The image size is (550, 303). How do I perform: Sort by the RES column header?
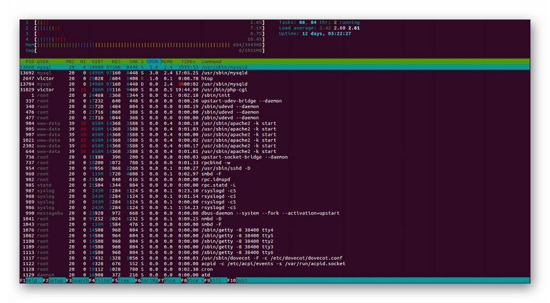pos(116,62)
